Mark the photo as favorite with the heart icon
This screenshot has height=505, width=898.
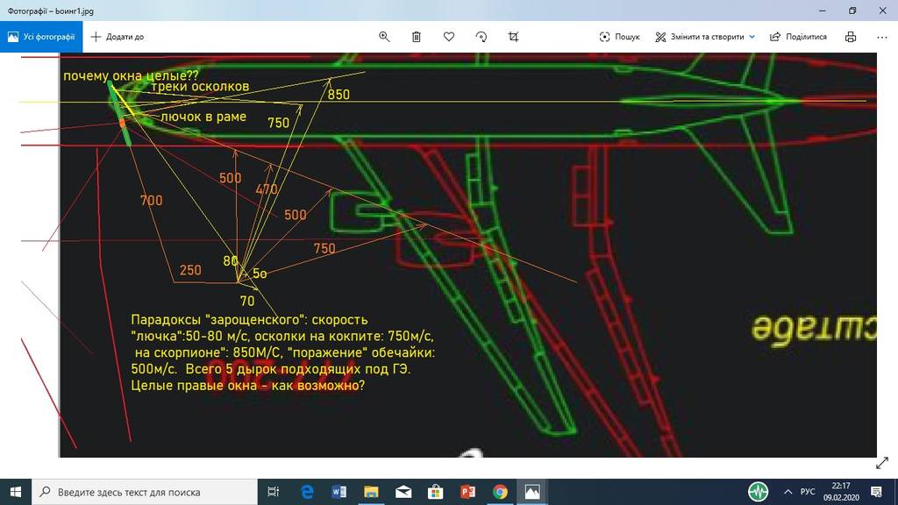[449, 37]
